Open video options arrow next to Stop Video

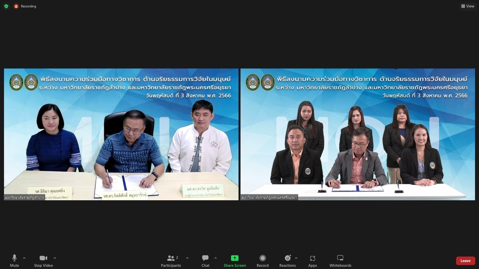click(55, 258)
